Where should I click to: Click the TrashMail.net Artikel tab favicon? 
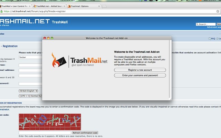pos(35,6)
